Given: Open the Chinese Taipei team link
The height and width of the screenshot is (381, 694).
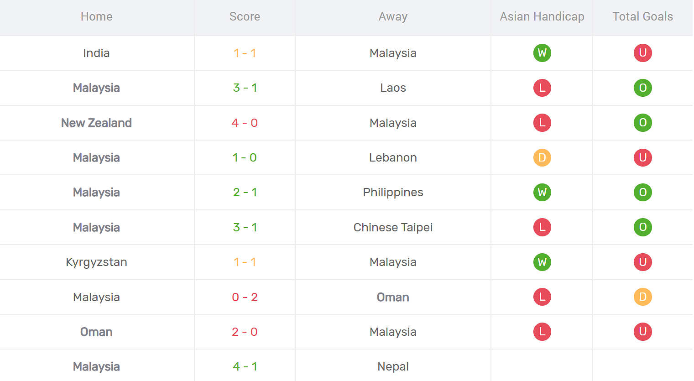Looking at the screenshot, I should [393, 227].
